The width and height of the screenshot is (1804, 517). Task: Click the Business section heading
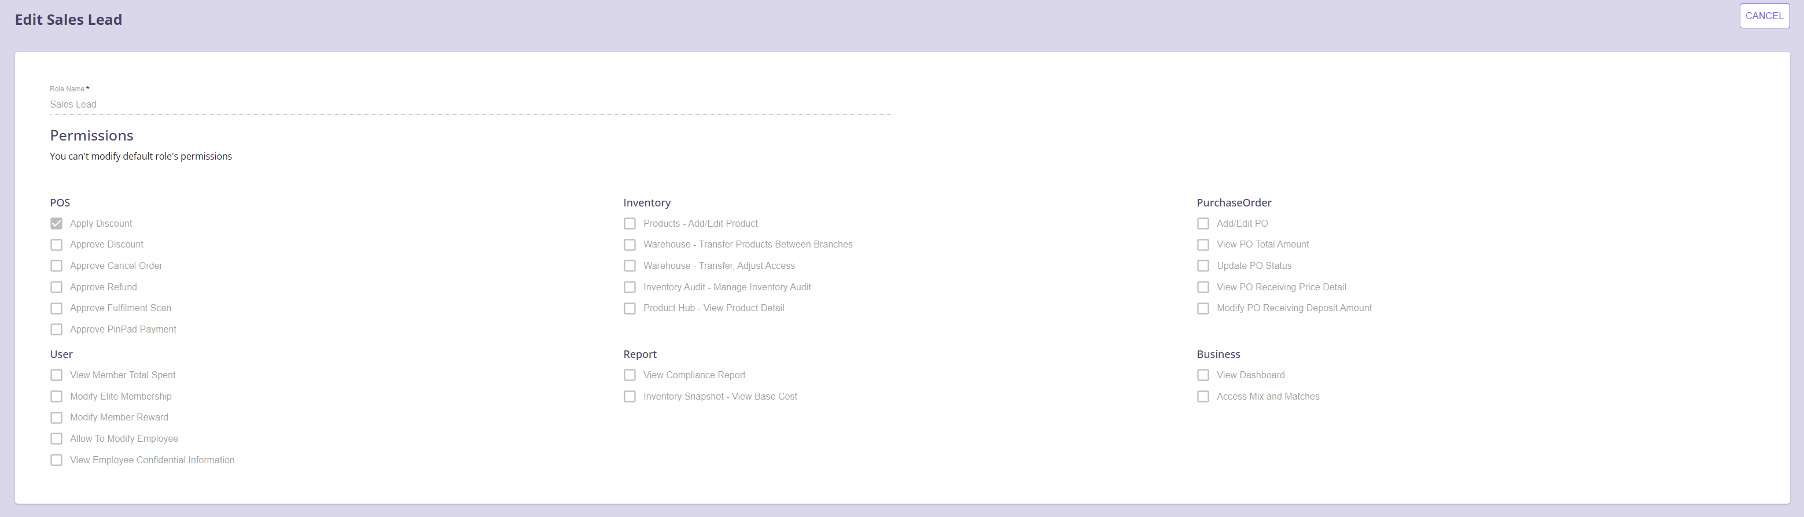tap(1218, 354)
